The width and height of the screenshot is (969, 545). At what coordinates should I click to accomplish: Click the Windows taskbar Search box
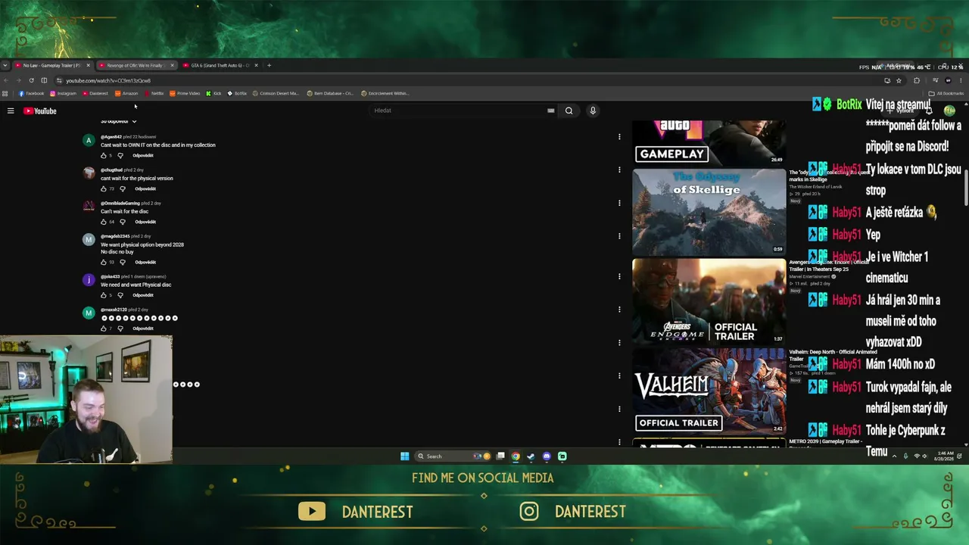pos(453,456)
